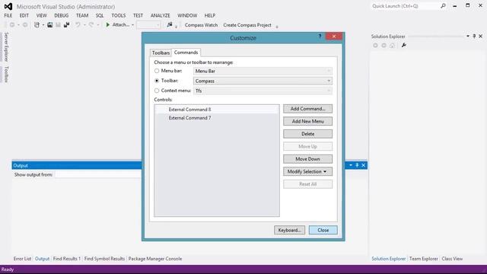
Task: Open the Undo history dropdown arrow
Action: pos(84,25)
